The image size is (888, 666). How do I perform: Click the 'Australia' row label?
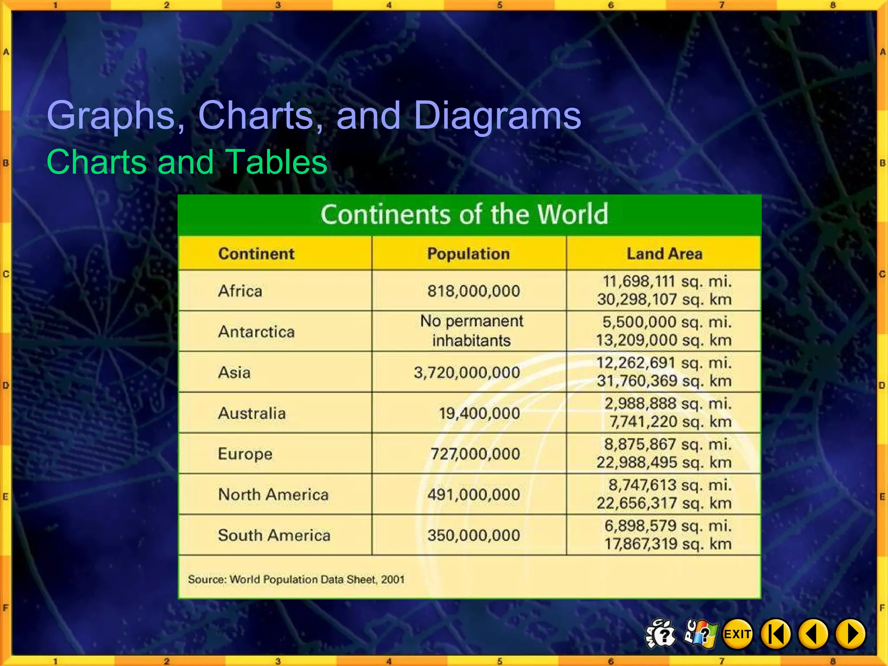[x=252, y=413]
